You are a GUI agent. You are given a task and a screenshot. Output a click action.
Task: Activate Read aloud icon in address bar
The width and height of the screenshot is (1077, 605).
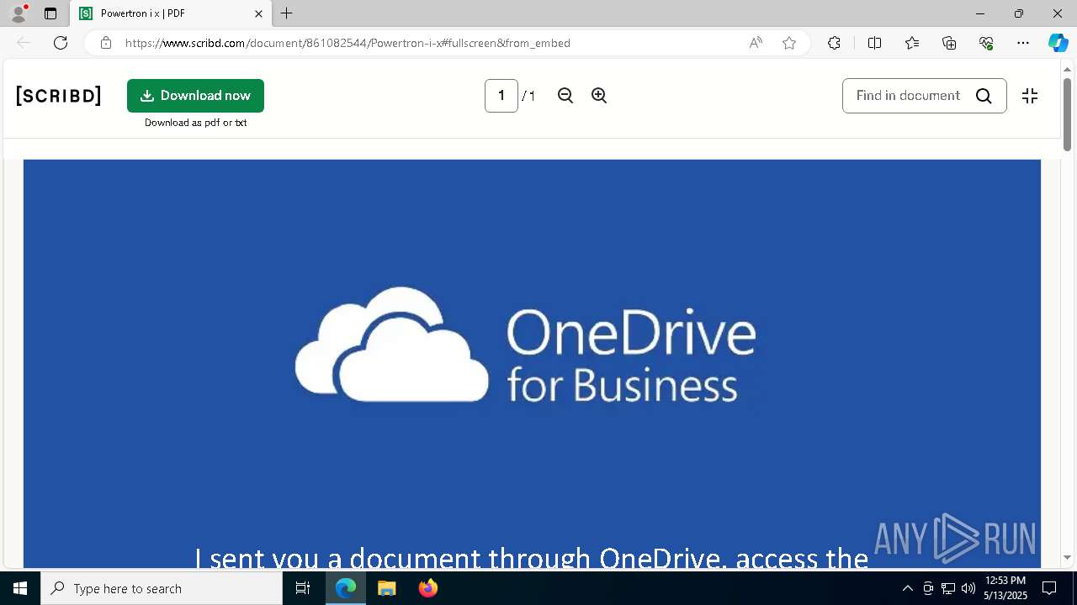[x=756, y=43]
